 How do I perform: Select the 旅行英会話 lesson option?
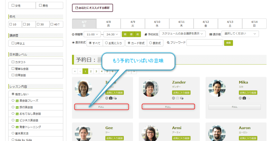click(13, 107)
